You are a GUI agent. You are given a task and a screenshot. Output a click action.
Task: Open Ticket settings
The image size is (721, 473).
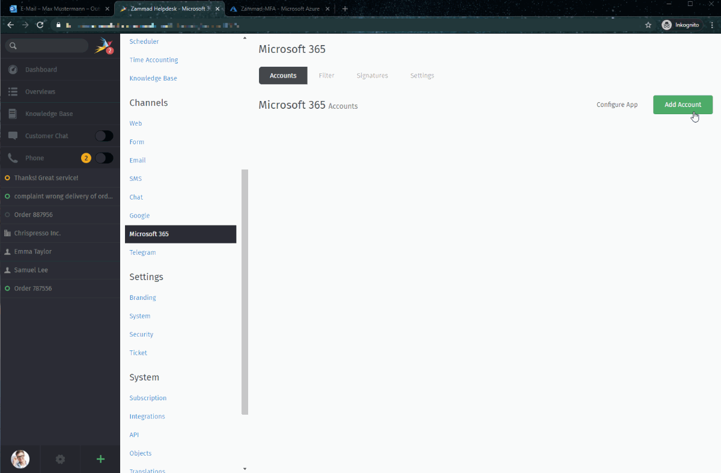[x=138, y=353]
